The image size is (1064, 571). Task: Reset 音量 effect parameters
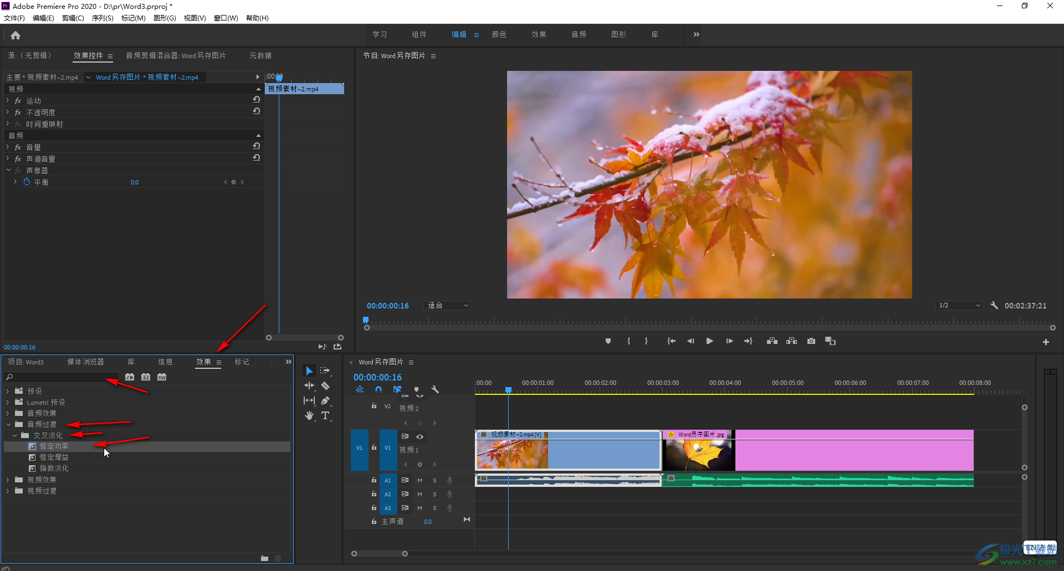click(256, 146)
